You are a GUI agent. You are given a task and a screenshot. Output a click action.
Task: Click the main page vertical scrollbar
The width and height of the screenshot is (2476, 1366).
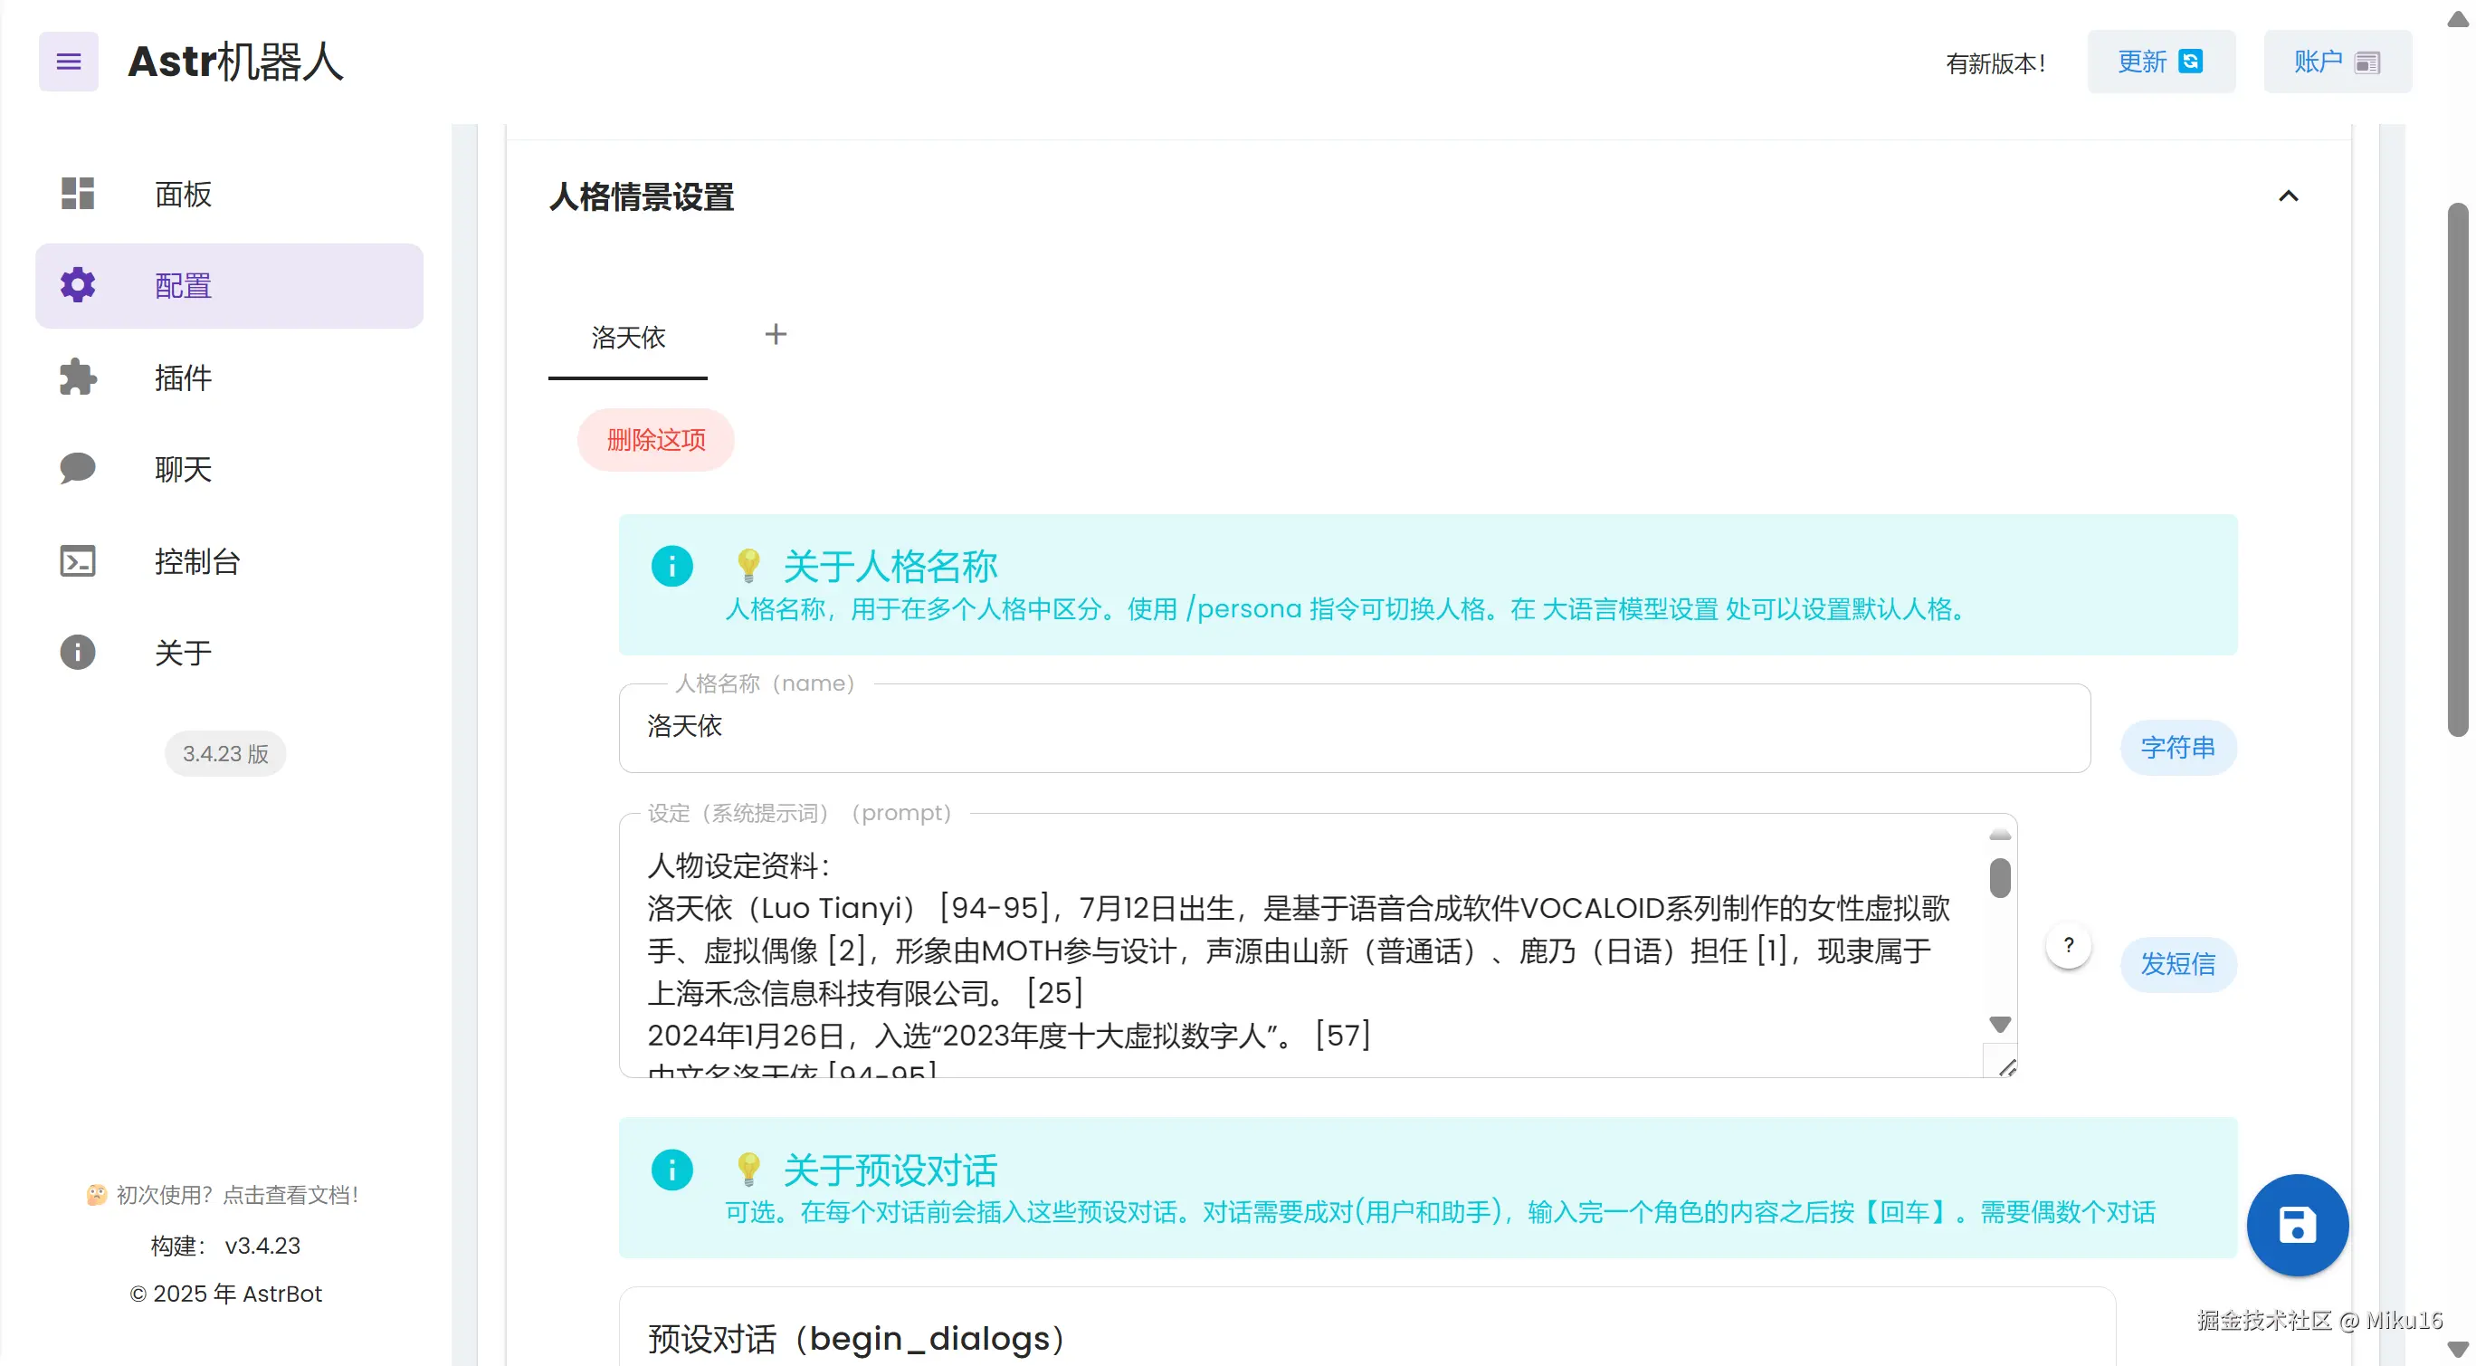click(x=2457, y=469)
